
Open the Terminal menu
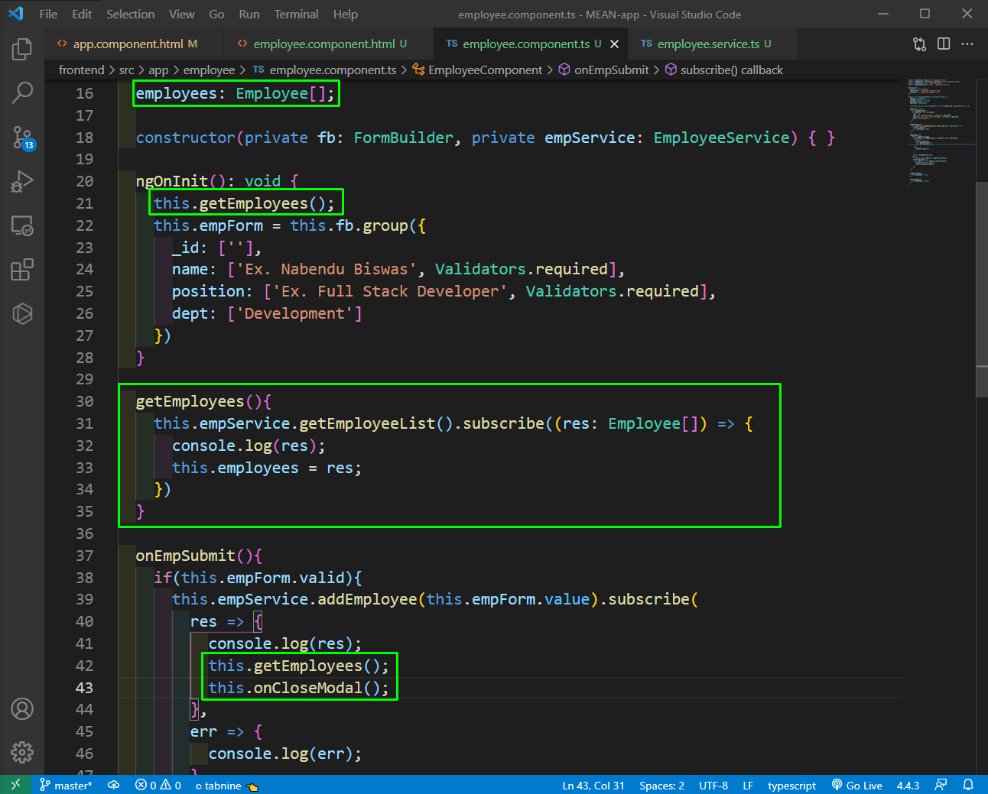click(x=296, y=14)
